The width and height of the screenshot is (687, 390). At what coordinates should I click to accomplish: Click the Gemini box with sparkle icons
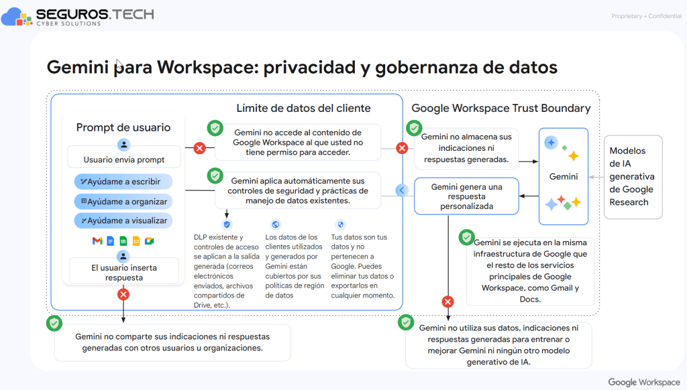[564, 176]
